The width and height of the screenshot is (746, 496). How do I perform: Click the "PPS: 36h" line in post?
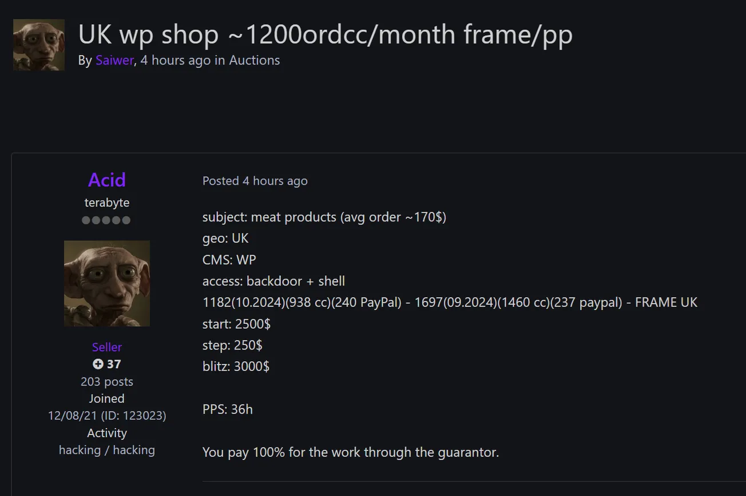[228, 410]
